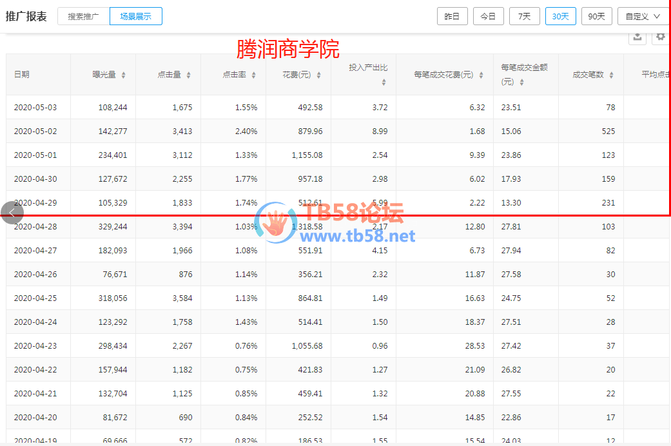Click date cell 2020-05-01
The image size is (671, 446).
point(35,155)
